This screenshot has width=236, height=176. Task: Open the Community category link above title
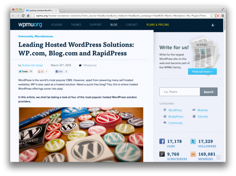tap(26, 37)
